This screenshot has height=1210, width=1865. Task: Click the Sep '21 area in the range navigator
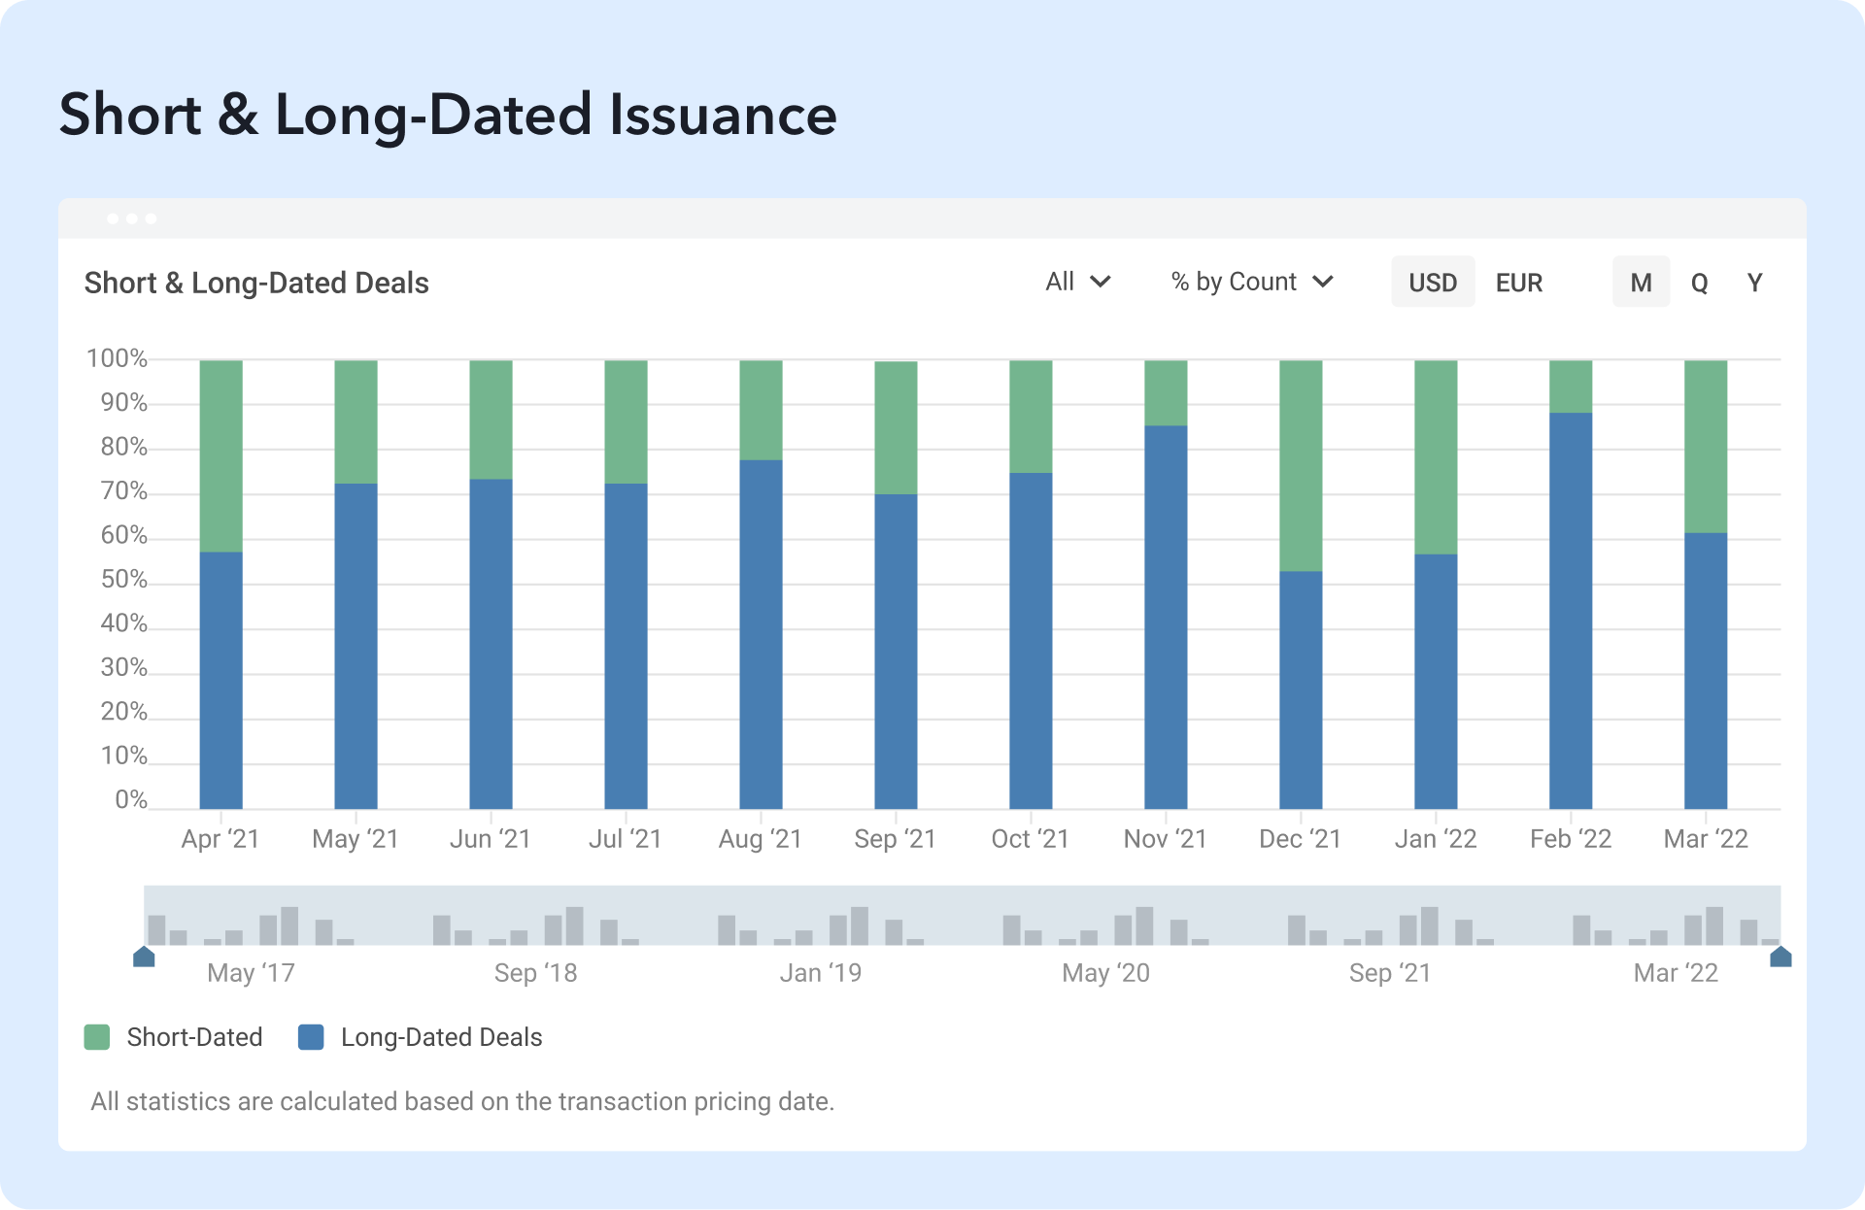tap(1390, 923)
